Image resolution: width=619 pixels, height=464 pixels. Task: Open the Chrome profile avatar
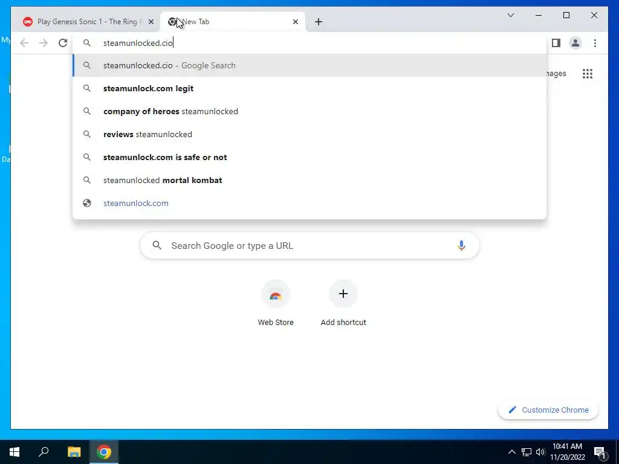tap(575, 43)
